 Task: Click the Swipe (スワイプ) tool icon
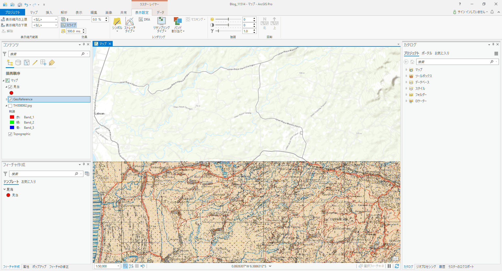point(63,25)
